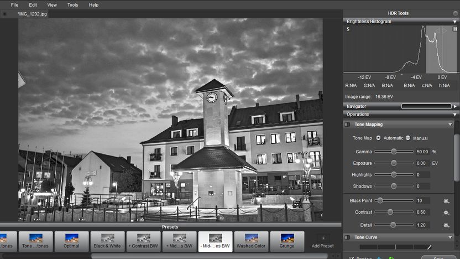460x259 pixels.
Task: Apply the Washed Color preset
Action: 251,242
